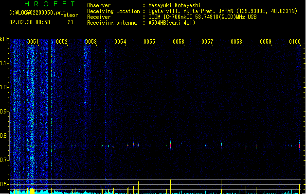Click the 0051 time marker
The height and width of the screenshot is (194, 306).
(x=33, y=42)
